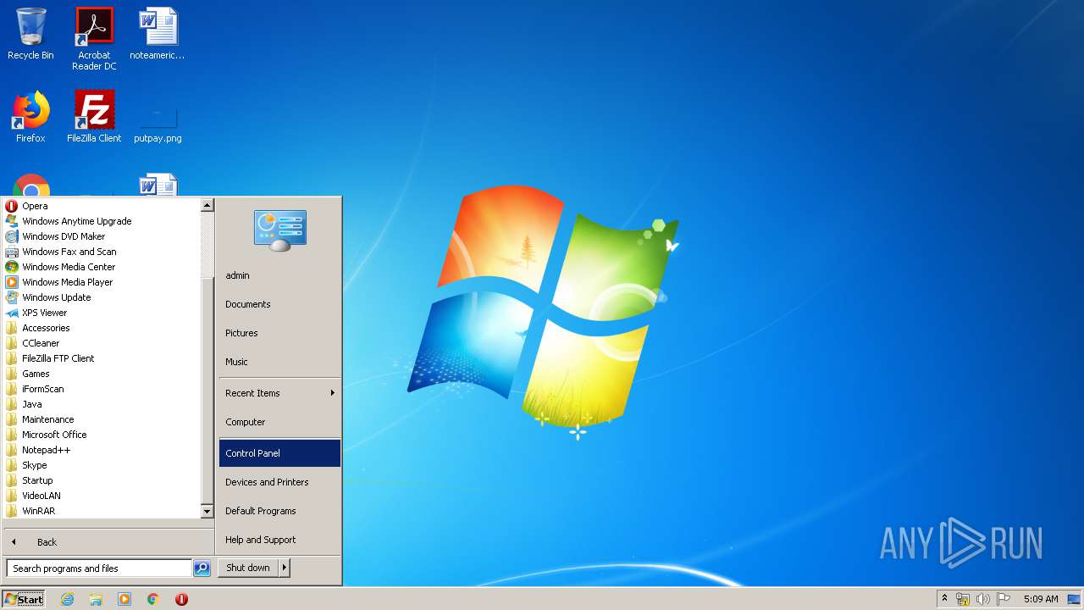Go Back to main Start menu

(x=108, y=542)
